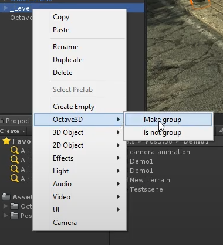Select the camera animation asset
The image size is (223, 245).
(x=160, y=152)
